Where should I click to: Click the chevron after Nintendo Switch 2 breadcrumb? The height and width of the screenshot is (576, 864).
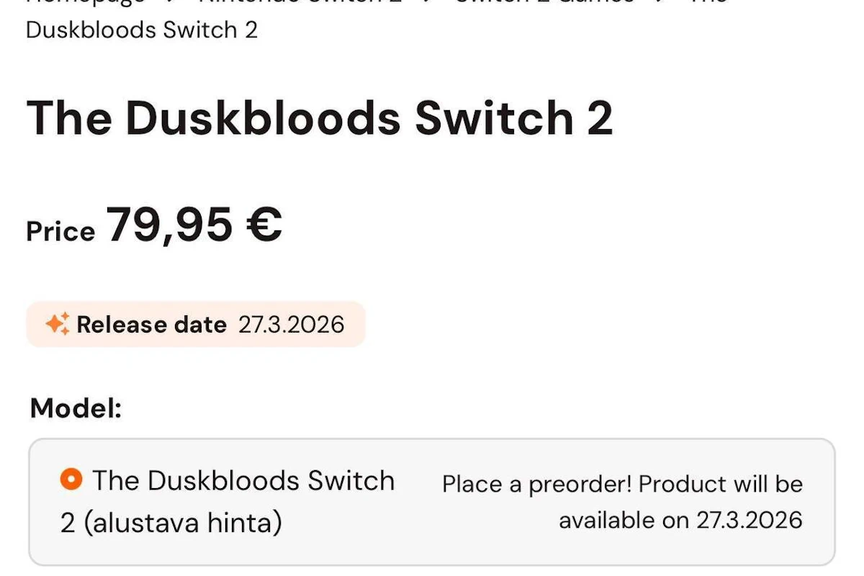[x=425, y=4]
